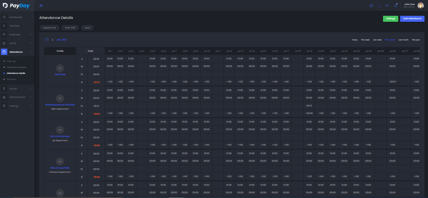
Task: Click the 00:15 cell under Jul 19
Action: 309,106
